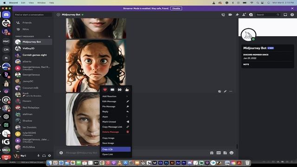Choose Copy Link in context menu
This screenshot has height=167, width=297.
[x=116, y=149]
